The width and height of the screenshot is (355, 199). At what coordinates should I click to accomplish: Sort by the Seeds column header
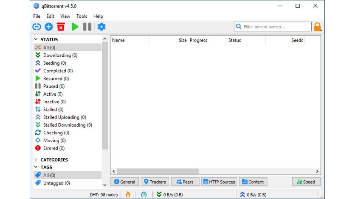285,40
